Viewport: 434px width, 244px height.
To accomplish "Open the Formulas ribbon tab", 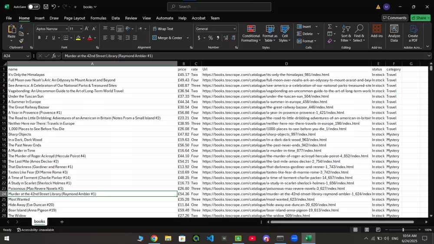I will (x=98, y=18).
